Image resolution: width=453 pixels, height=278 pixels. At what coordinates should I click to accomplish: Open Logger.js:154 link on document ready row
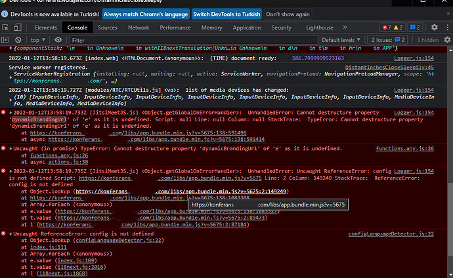tap(414, 58)
